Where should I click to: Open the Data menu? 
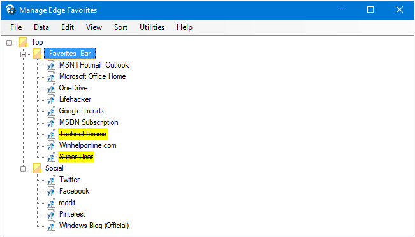[41, 27]
